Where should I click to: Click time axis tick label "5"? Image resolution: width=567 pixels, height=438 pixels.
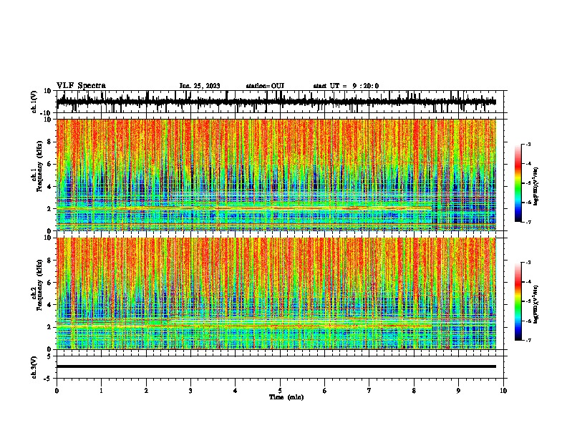click(280, 391)
